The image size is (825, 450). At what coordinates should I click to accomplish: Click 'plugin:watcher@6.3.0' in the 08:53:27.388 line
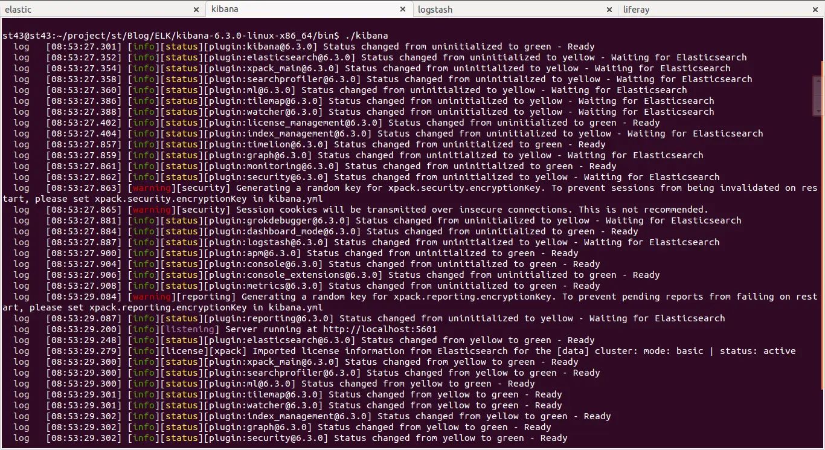[265, 112]
